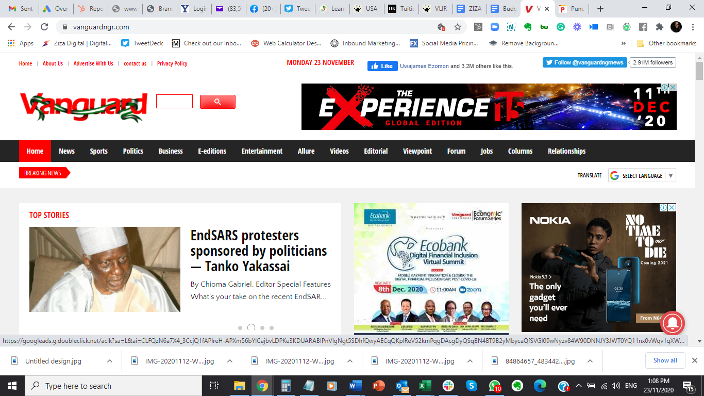Viewport: 704px width, 396px height.
Task: Bookmark this page with star icon
Action: tap(457, 27)
